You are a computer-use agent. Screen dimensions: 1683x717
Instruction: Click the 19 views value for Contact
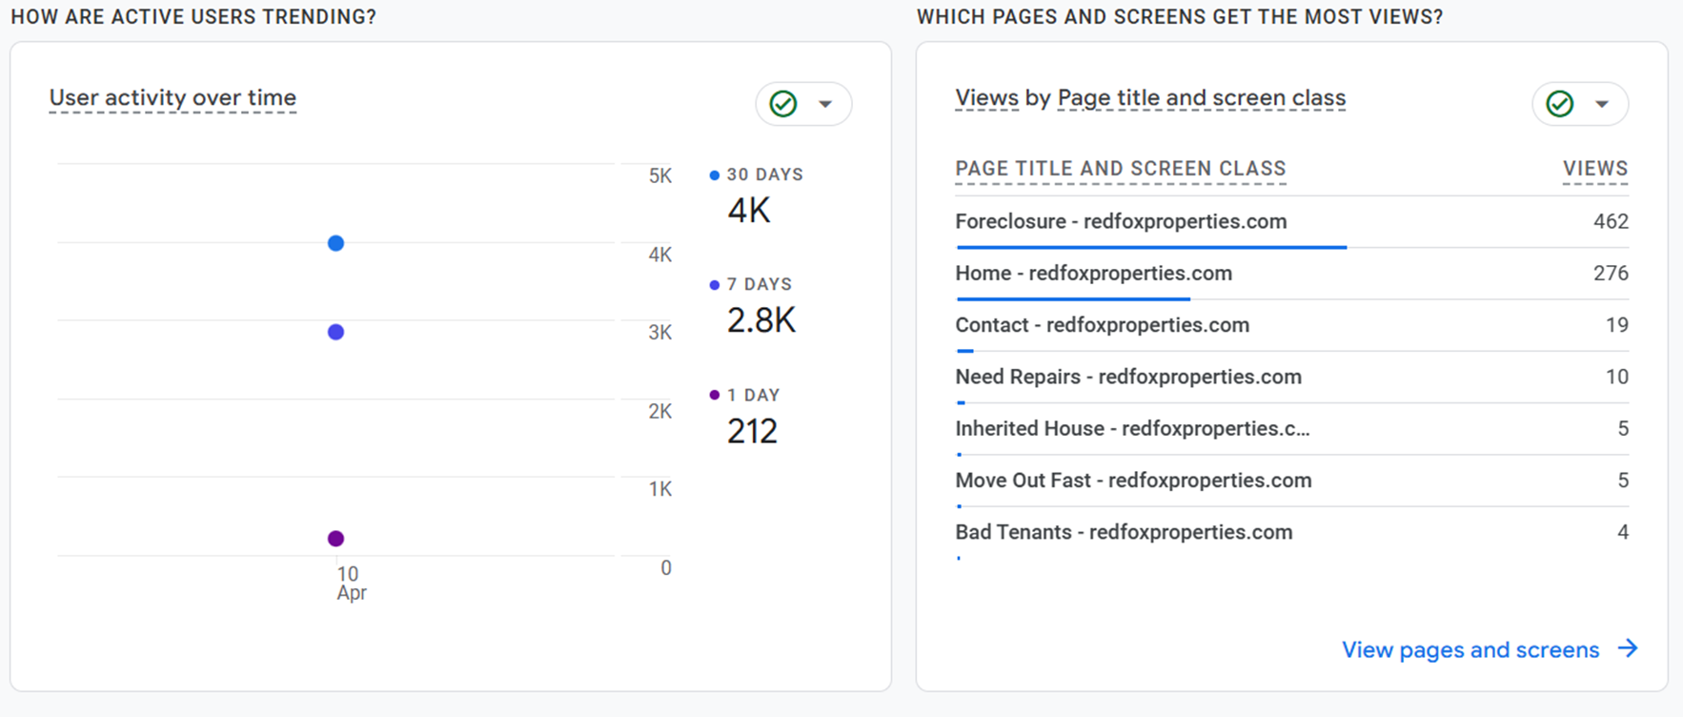(1617, 325)
